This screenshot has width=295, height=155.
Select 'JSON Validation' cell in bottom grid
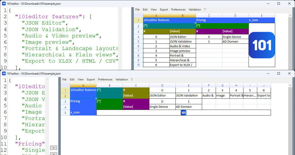(189, 96)
